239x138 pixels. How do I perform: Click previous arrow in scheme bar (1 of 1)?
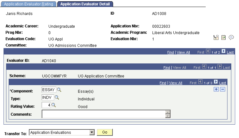pyautogui.click(x=204, y=67)
